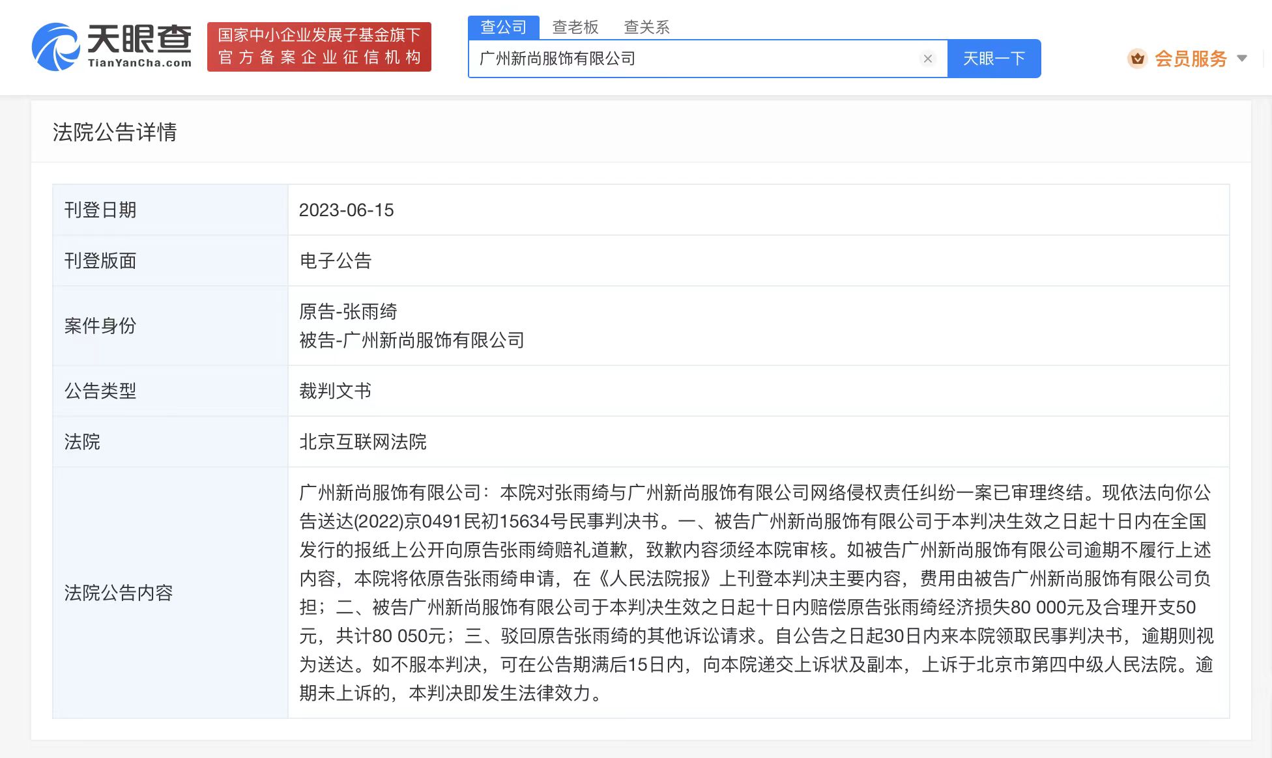The width and height of the screenshot is (1272, 758).
Task: Switch to the 查老板 tab
Action: [576, 27]
